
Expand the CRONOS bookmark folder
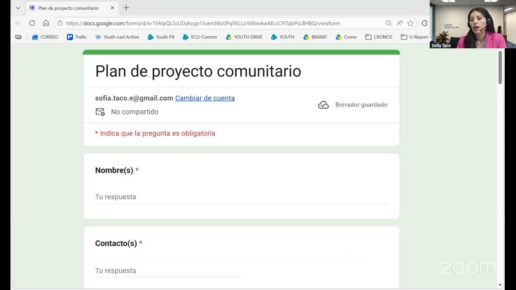379,37
